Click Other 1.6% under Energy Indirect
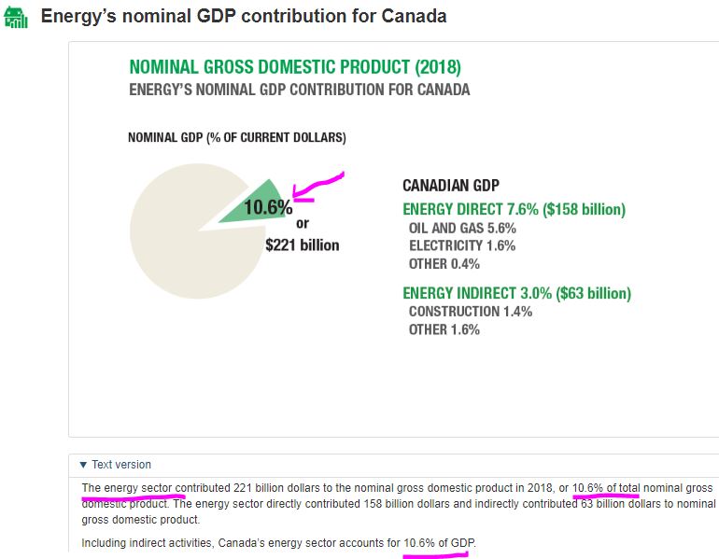719x559 pixels. coord(444,329)
